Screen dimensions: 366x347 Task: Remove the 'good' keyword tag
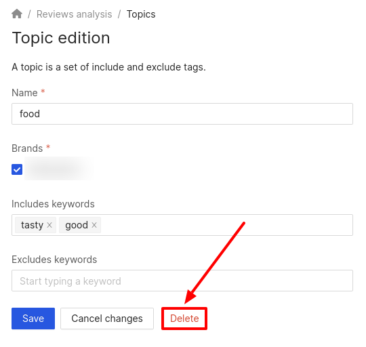point(94,225)
